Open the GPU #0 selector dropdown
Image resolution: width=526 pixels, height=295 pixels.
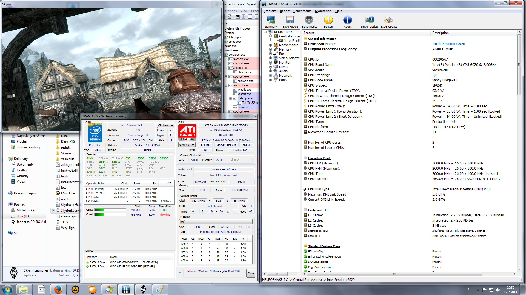[187, 145]
